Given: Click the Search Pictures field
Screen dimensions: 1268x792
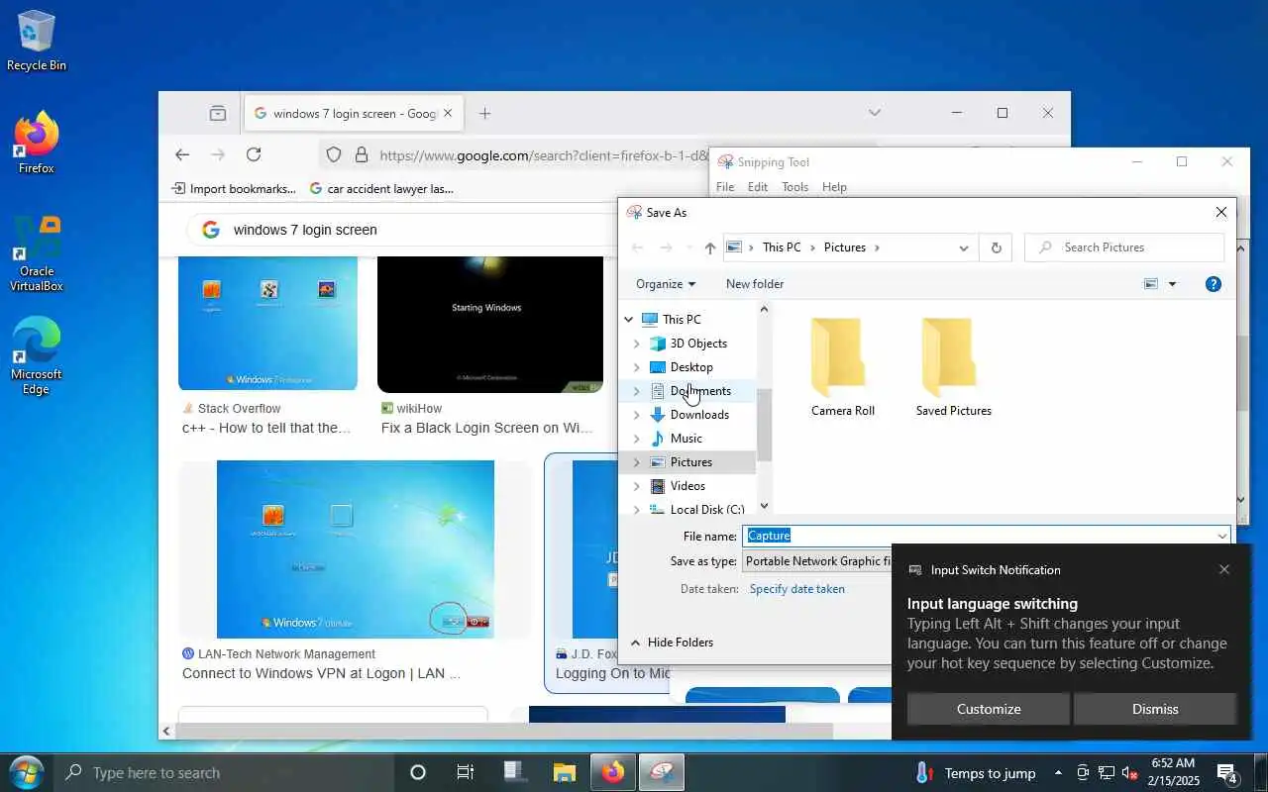Looking at the screenshot, I should tap(1124, 247).
